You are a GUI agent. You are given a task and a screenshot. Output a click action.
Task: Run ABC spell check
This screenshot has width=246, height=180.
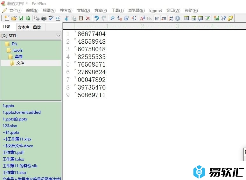[51, 18]
